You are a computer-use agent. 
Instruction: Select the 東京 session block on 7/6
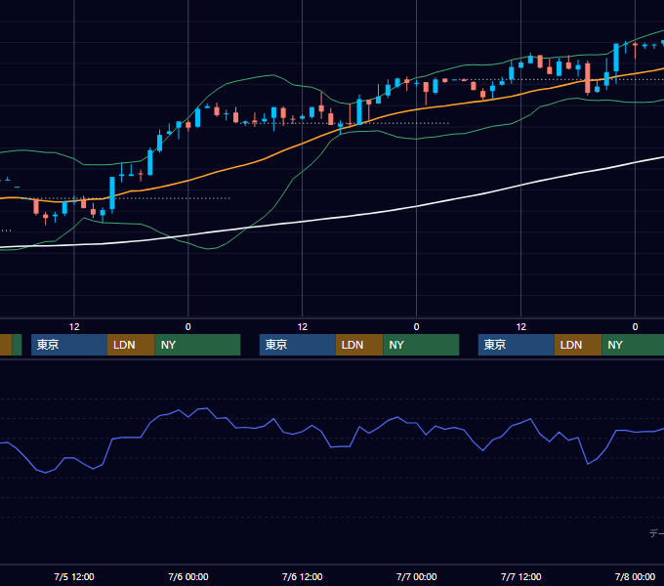[x=297, y=345]
